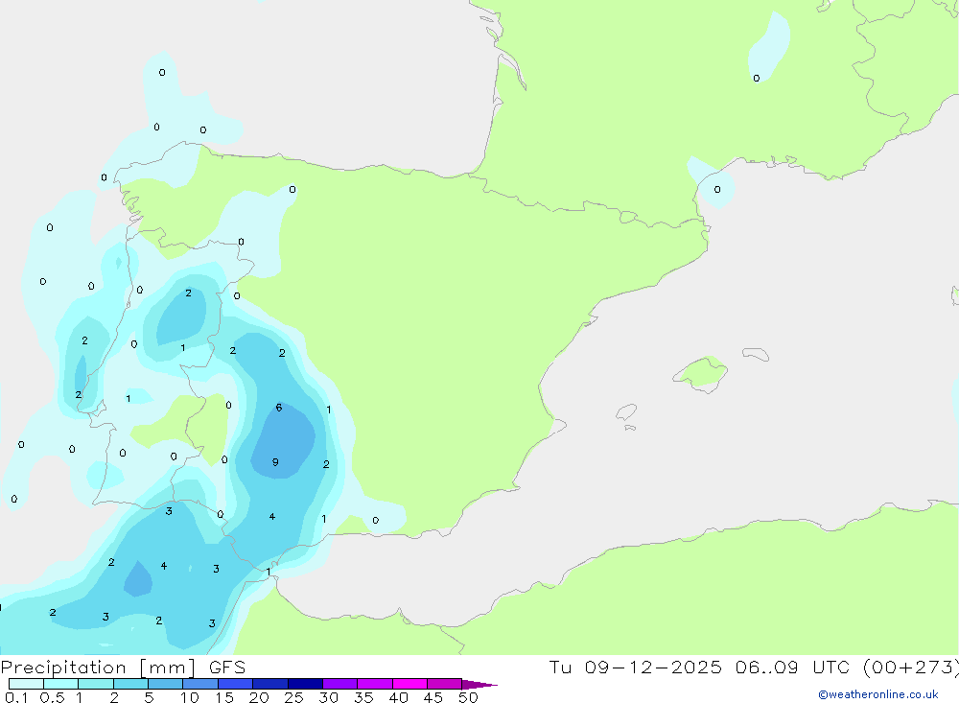Click the '0.1' legend scale label
959x703 pixels.
(16, 697)
